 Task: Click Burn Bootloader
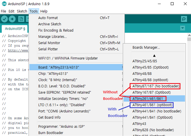[x=76, y=133]
